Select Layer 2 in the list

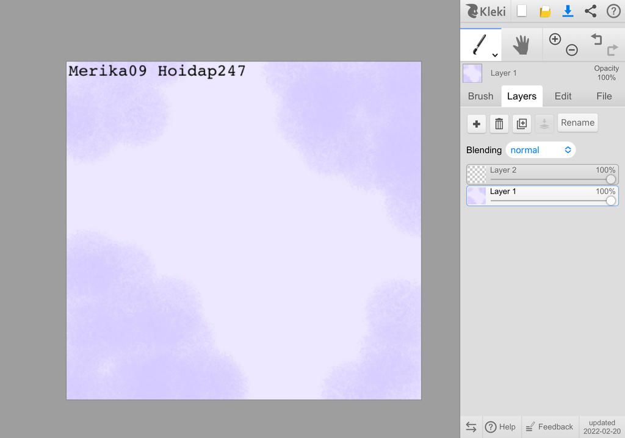pos(543,174)
